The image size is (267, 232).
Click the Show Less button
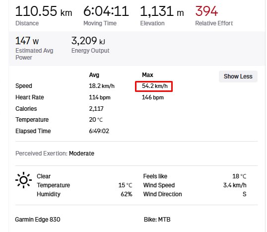tap(238, 77)
